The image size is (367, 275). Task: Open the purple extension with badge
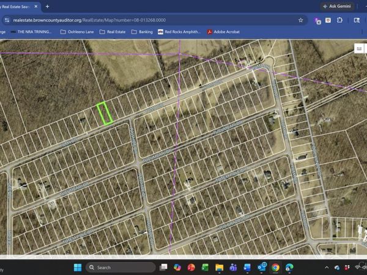tap(317, 21)
